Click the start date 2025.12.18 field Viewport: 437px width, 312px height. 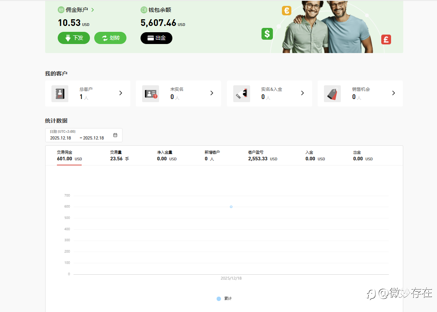60,138
